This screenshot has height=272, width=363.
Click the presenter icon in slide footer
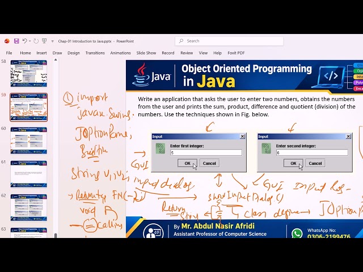point(153,231)
